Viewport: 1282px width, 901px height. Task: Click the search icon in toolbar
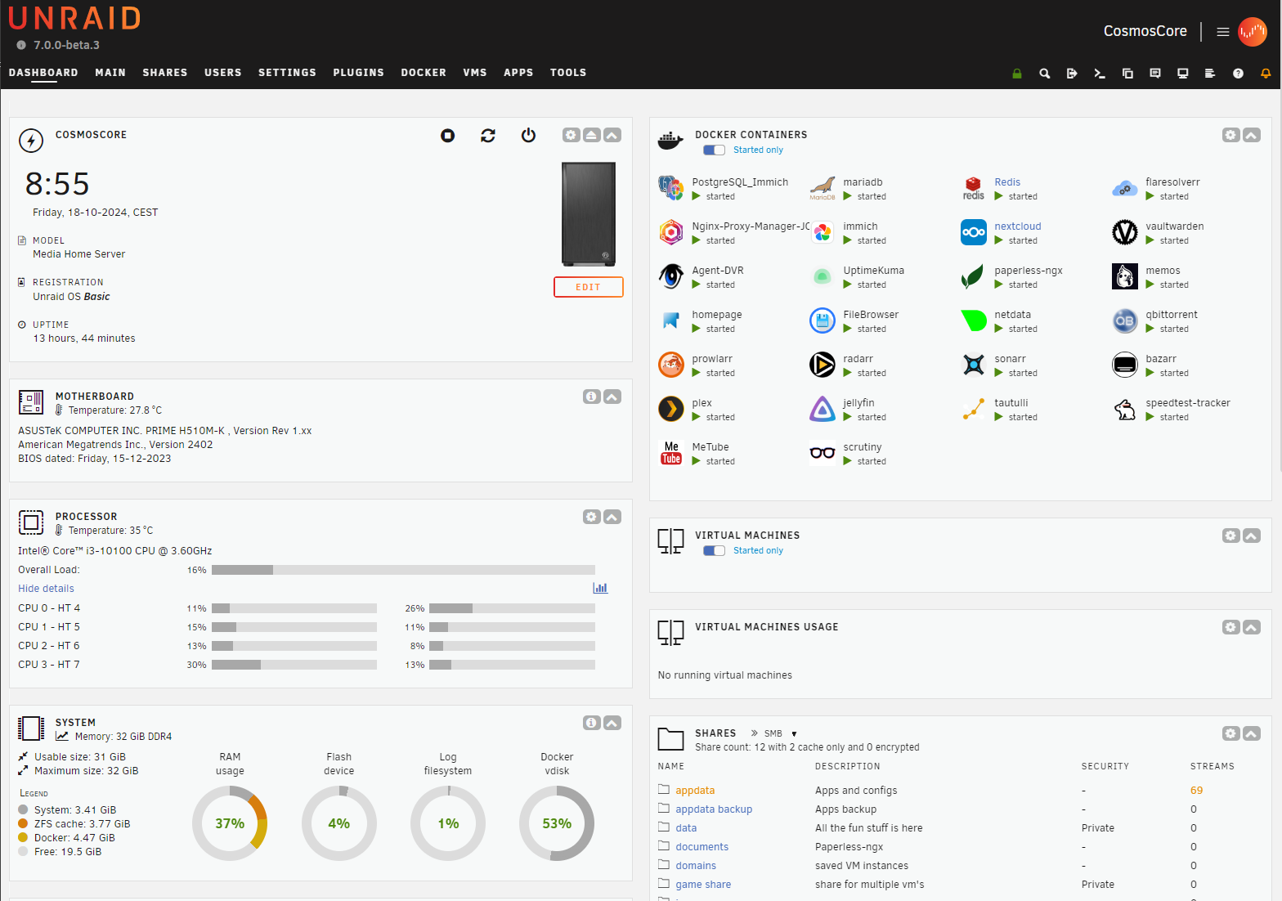(x=1044, y=74)
